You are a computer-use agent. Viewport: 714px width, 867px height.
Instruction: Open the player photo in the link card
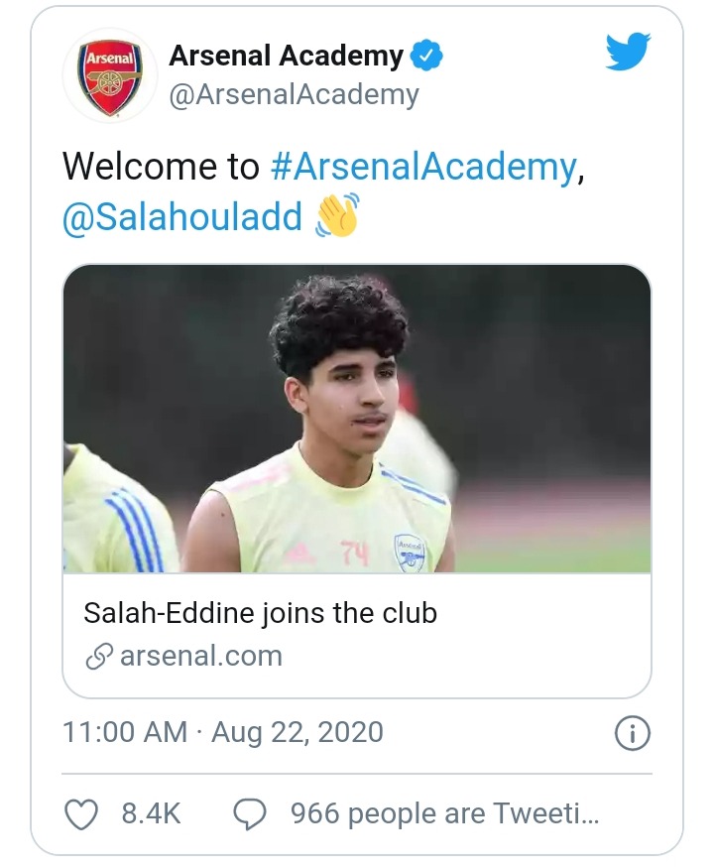(x=357, y=417)
